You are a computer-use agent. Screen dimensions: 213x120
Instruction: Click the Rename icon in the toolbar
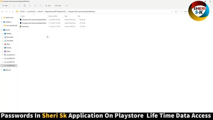pyautogui.click(x=30, y=6)
